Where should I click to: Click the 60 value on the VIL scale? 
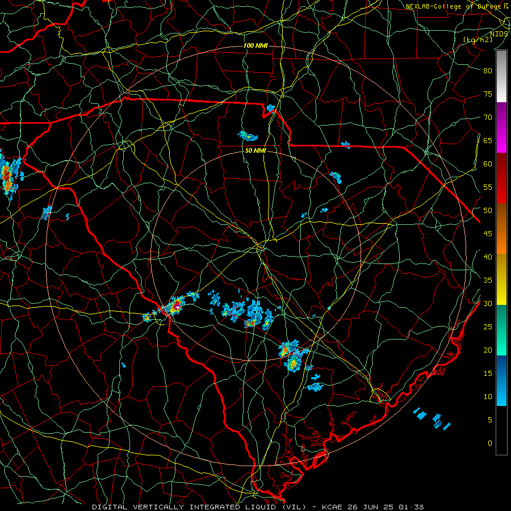[x=488, y=164]
